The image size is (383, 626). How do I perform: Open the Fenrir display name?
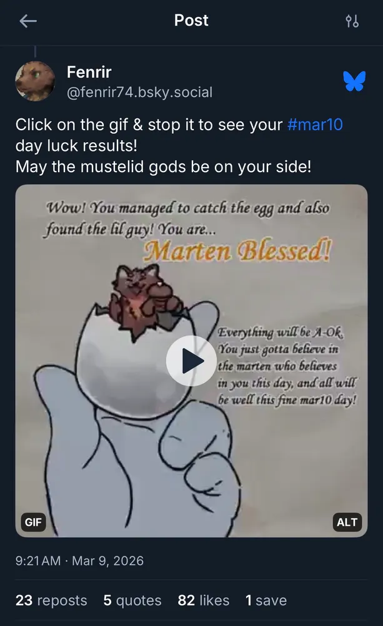pyautogui.click(x=89, y=72)
